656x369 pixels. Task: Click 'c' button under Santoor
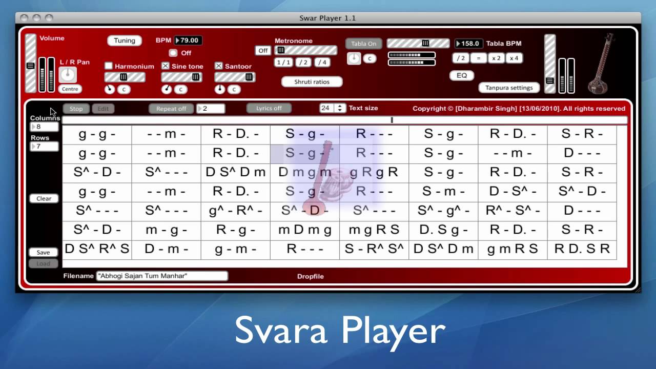pos(234,90)
